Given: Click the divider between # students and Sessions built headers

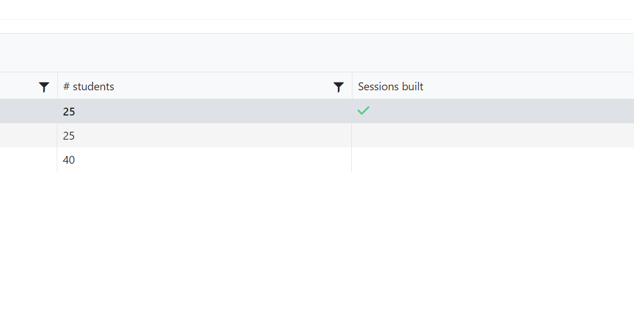Looking at the screenshot, I should [x=352, y=86].
